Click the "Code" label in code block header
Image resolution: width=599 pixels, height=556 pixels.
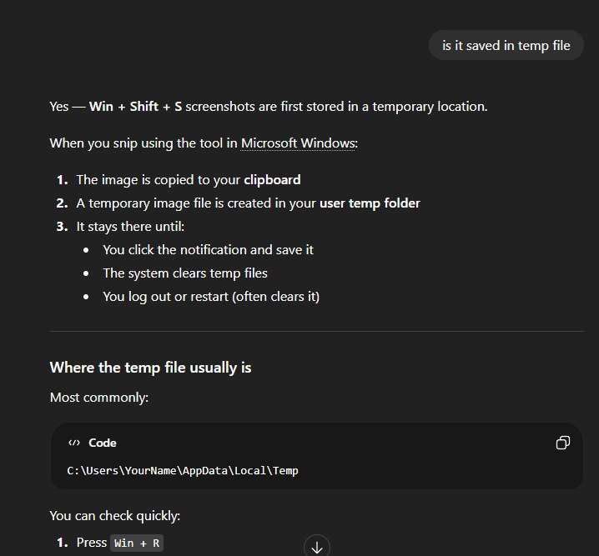click(103, 443)
